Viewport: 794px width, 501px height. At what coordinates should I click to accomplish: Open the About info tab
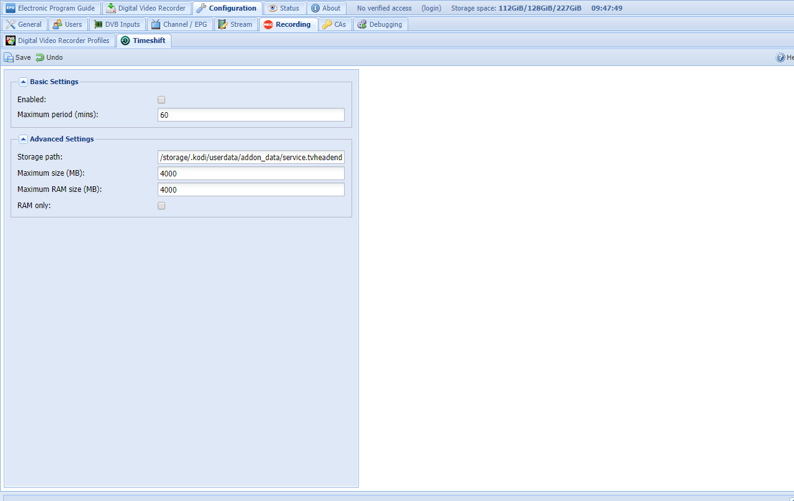pos(326,8)
